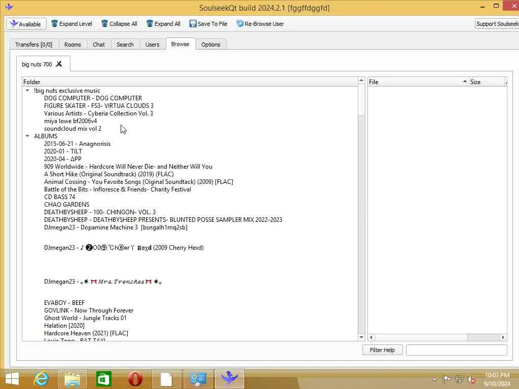Open the Rooms tab
519x389 pixels.
(x=72, y=45)
